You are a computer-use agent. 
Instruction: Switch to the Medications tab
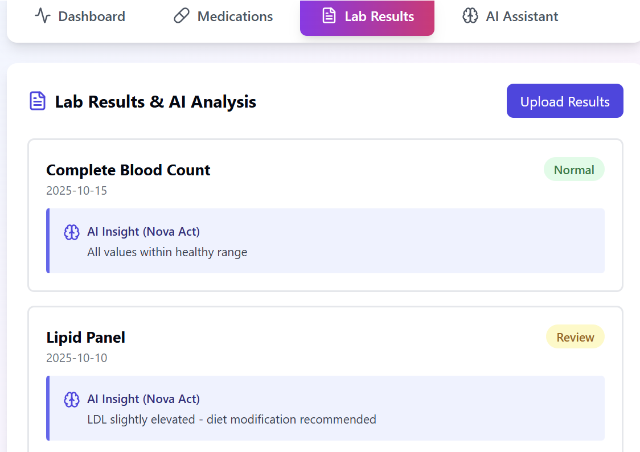[x=235, y=17]
